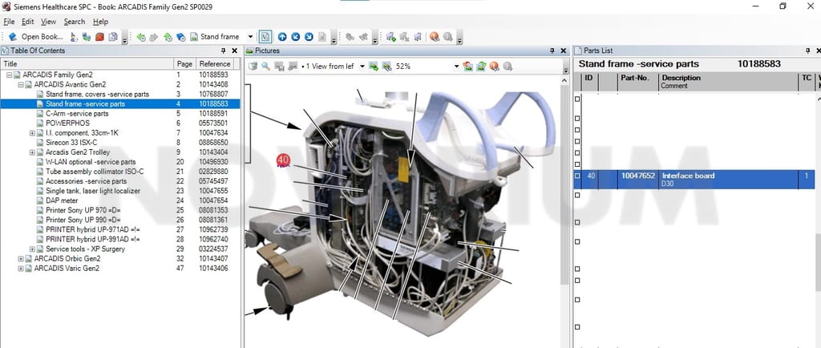Expand the ARCADIS Varic Gen2 node
This screenshot has width=821, height=348.
[21, 269]
